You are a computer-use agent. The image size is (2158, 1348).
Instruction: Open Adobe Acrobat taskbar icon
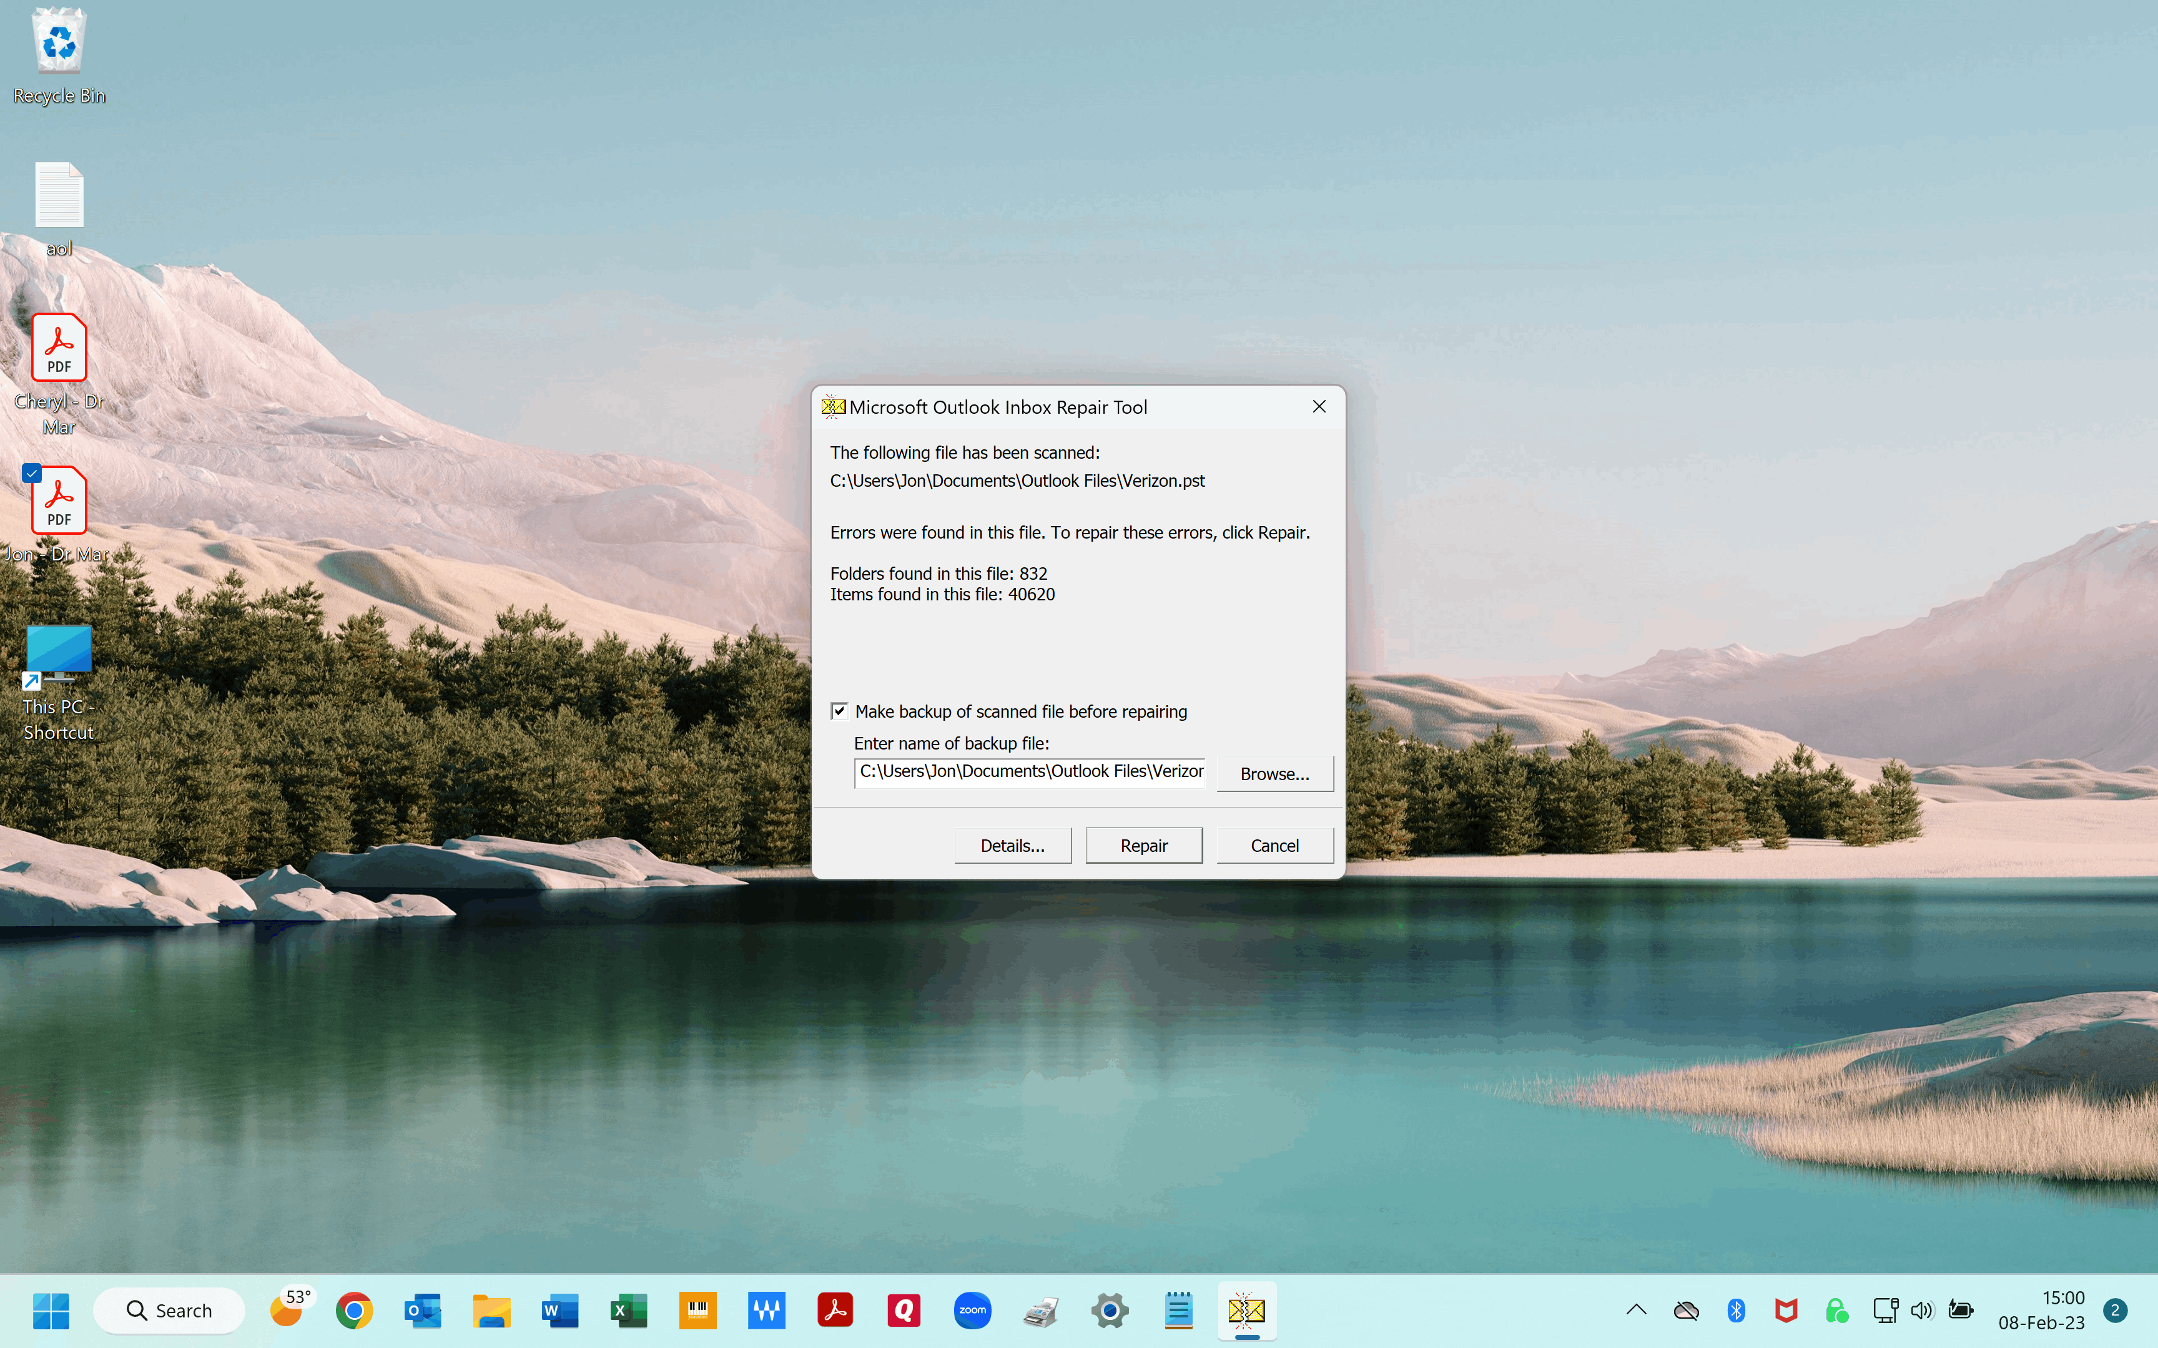click(x=835, y=1311)
